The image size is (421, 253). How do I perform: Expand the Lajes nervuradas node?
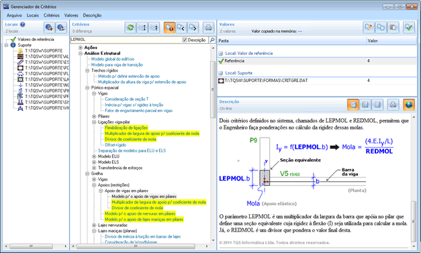tap(94, 225)
